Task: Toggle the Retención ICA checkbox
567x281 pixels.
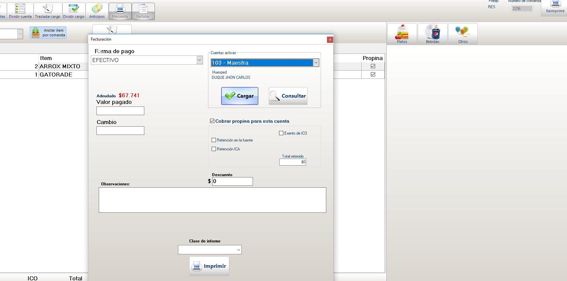Action: click(214, 149)
